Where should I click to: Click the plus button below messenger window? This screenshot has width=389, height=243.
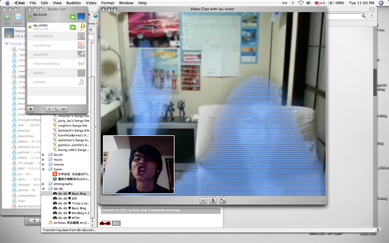click(x=34, y=221)
